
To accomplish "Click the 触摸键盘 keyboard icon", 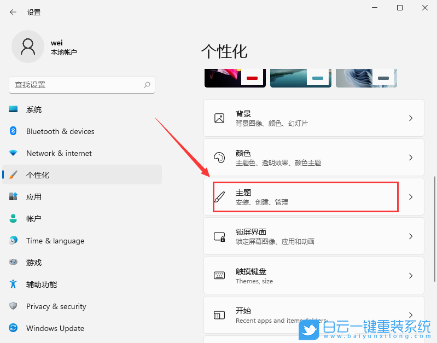I will pos(219,276).
